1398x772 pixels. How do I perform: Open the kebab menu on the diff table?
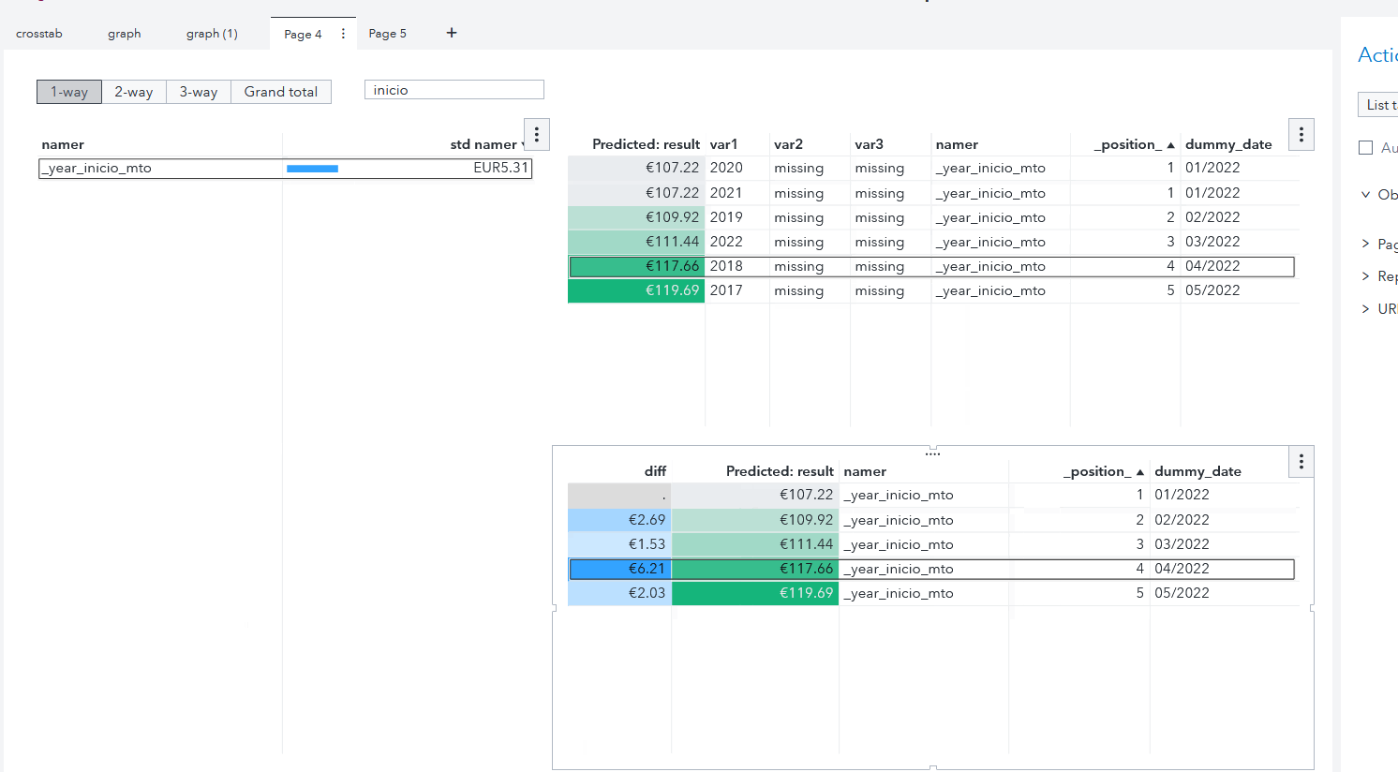point(1301,461)
